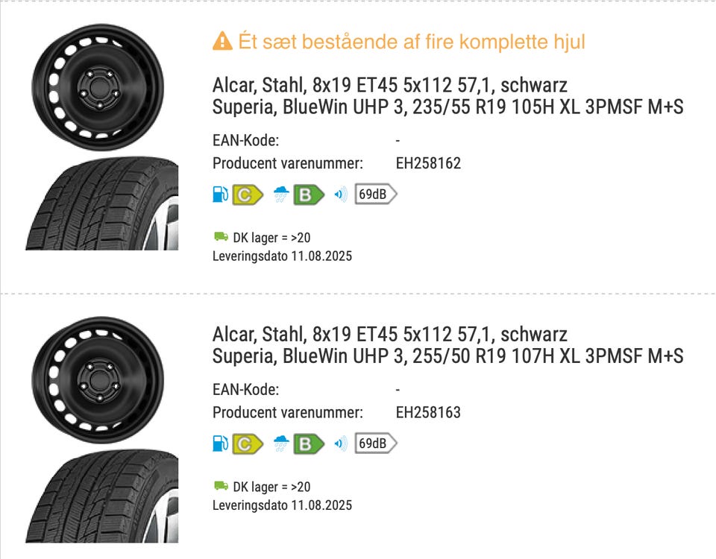Open the 235/55 R19 105H product title
The image size is (716, 559).
pos(447,107)
